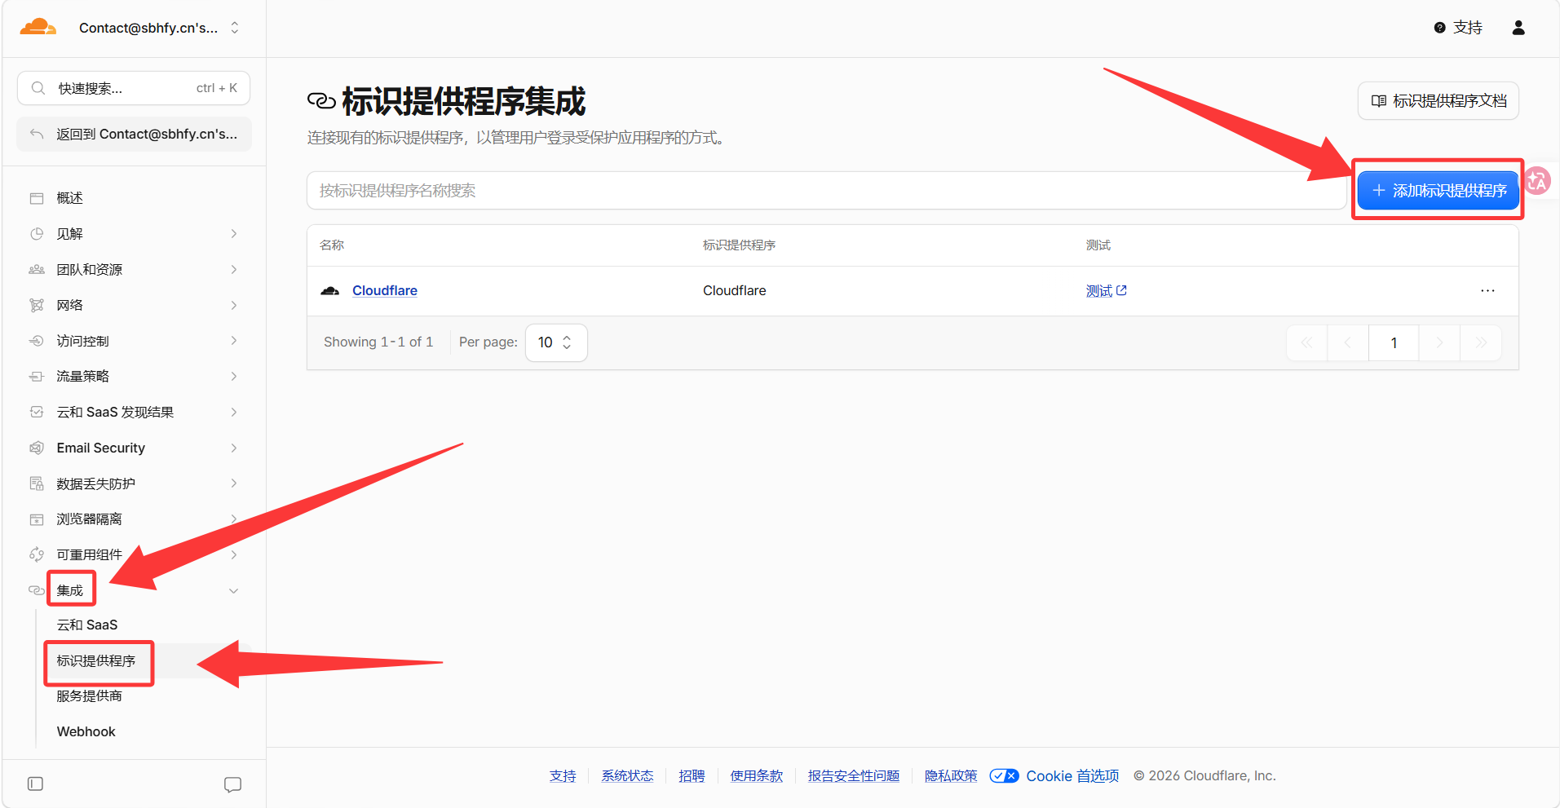Viewport: 1560px width, 808px height.
Task: Click the 浏览器隔离 icon
Action: click(x=37, y=519)
